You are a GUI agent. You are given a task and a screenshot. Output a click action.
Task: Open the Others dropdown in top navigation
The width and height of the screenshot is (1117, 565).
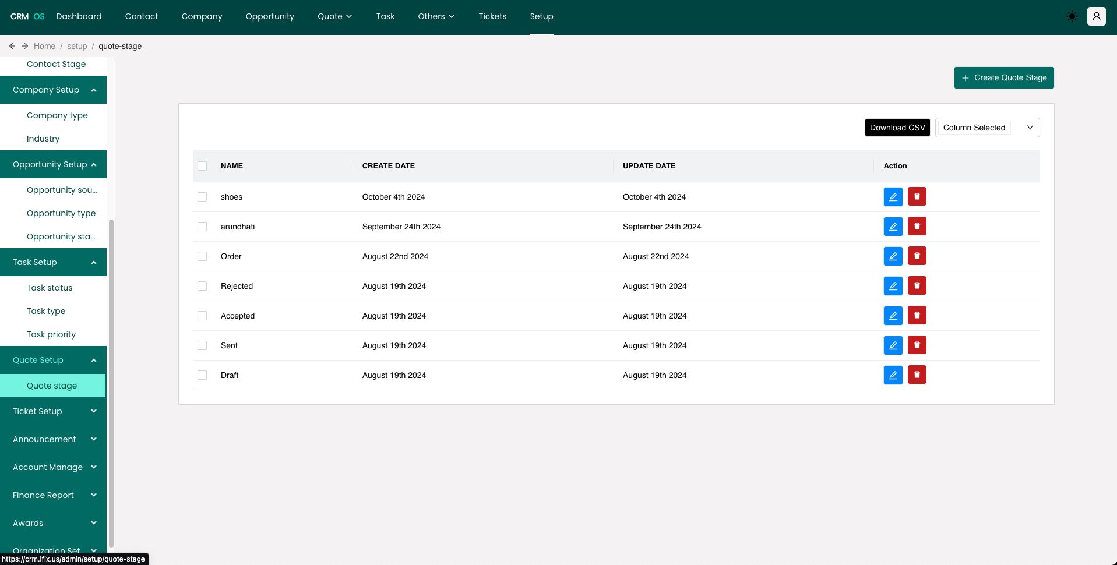pyautogui.click(x=436, y=16)
